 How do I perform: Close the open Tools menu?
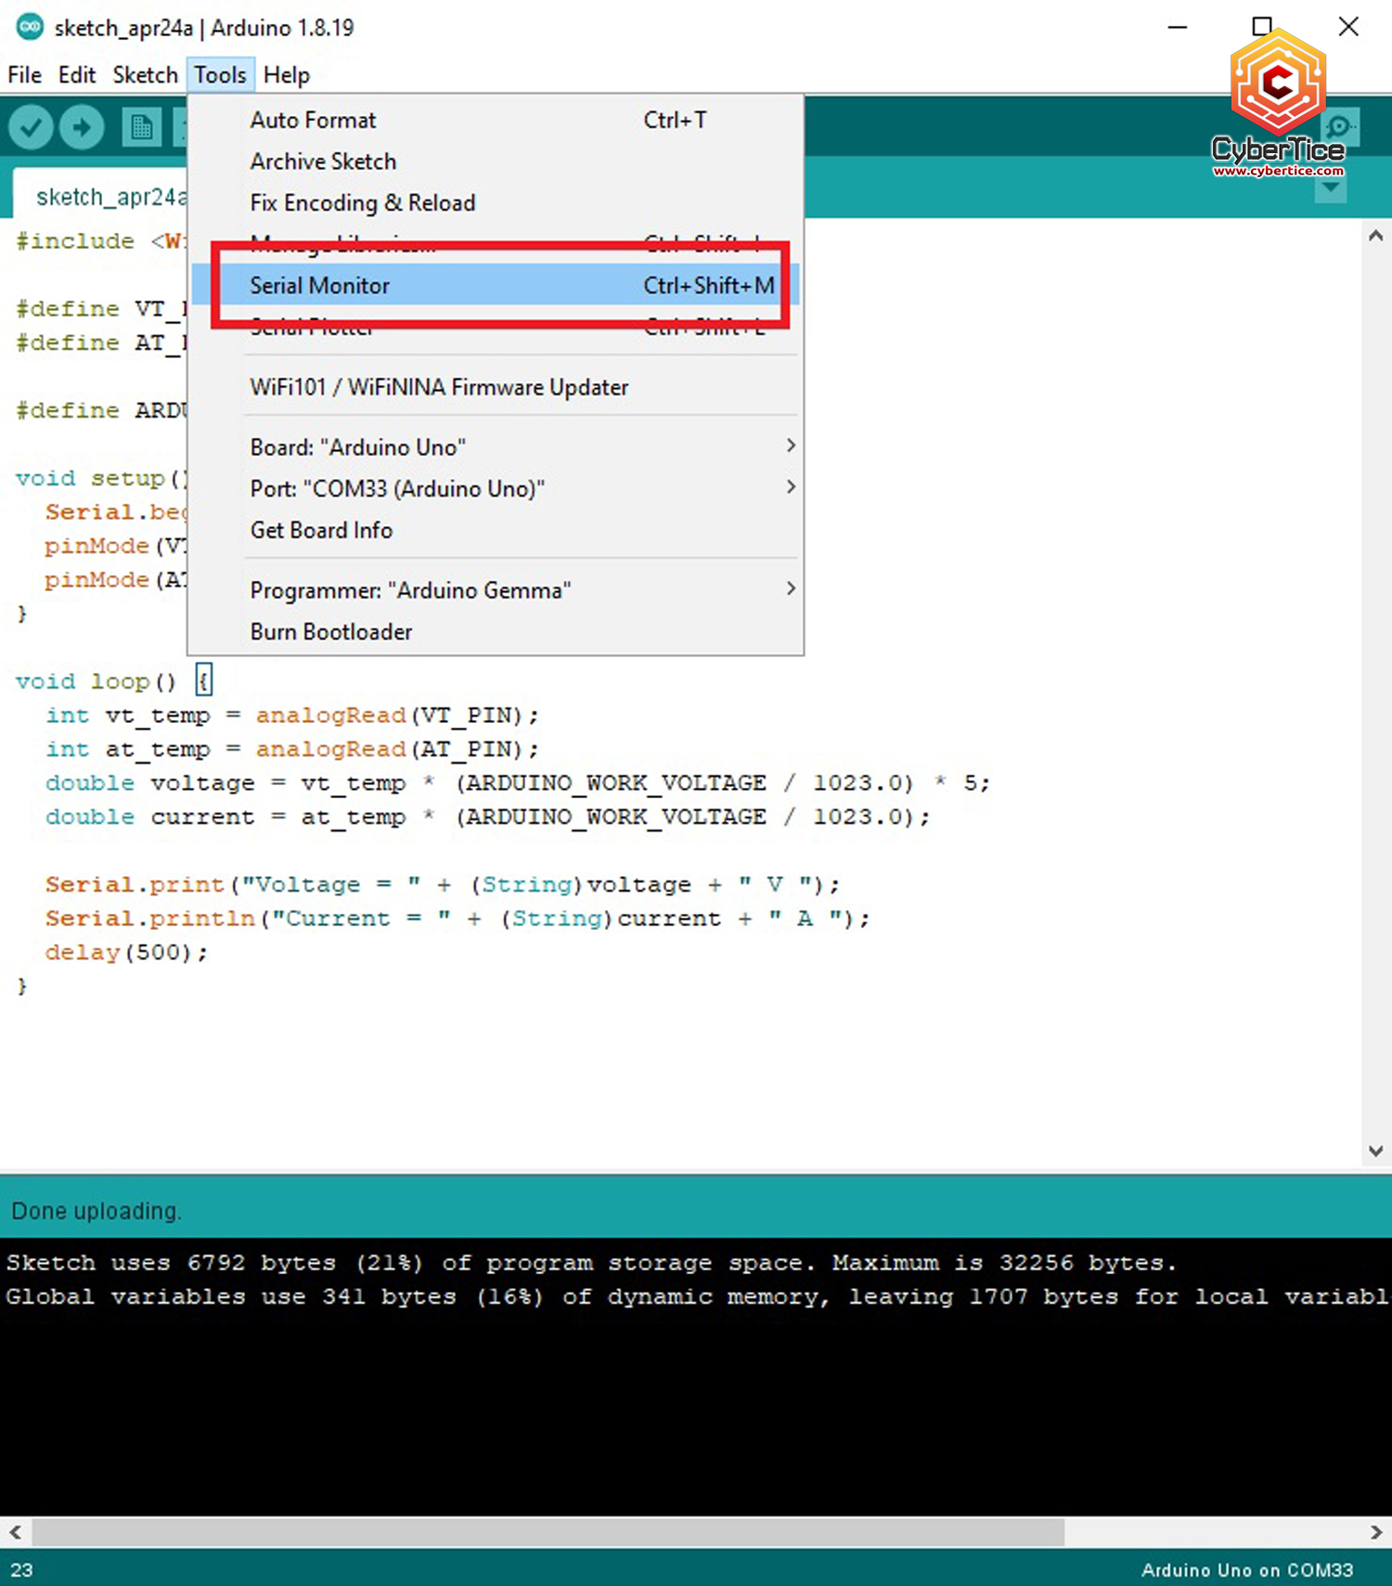[x=220, y=75]
